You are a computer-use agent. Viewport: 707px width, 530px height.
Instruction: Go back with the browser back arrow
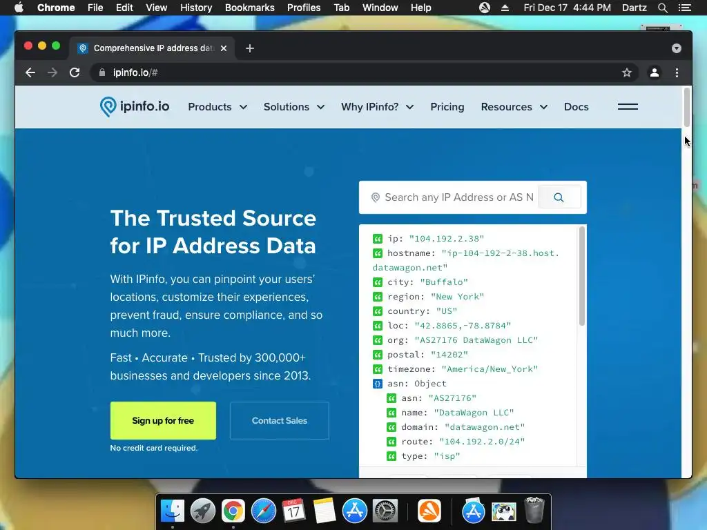click(30, 72)
